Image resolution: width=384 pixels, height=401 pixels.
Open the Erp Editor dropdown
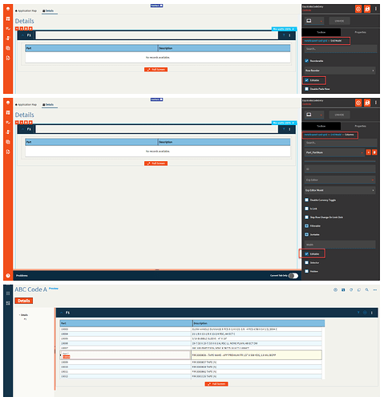click(340, 180)
